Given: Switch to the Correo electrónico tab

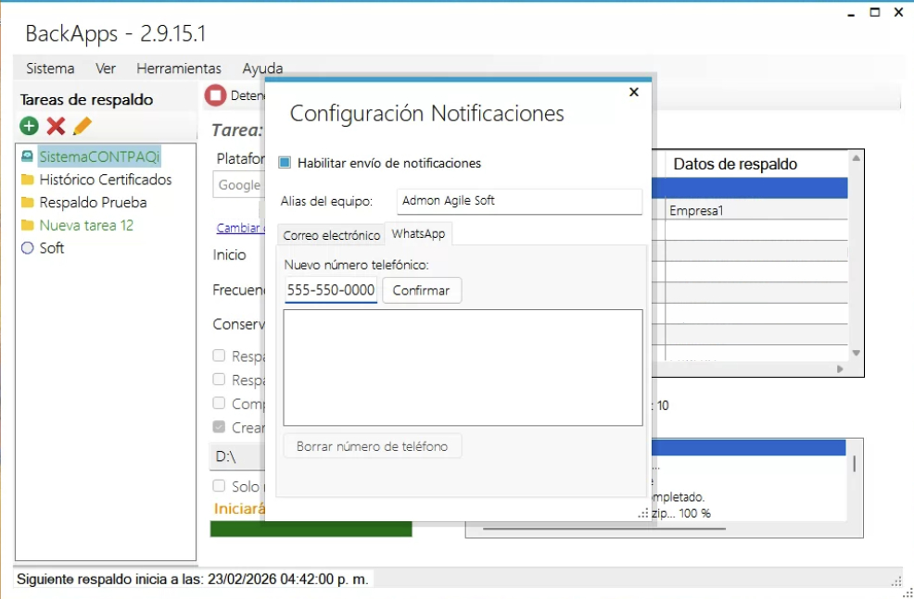Looking at the screenshot, I should click(x=331, y=235).
